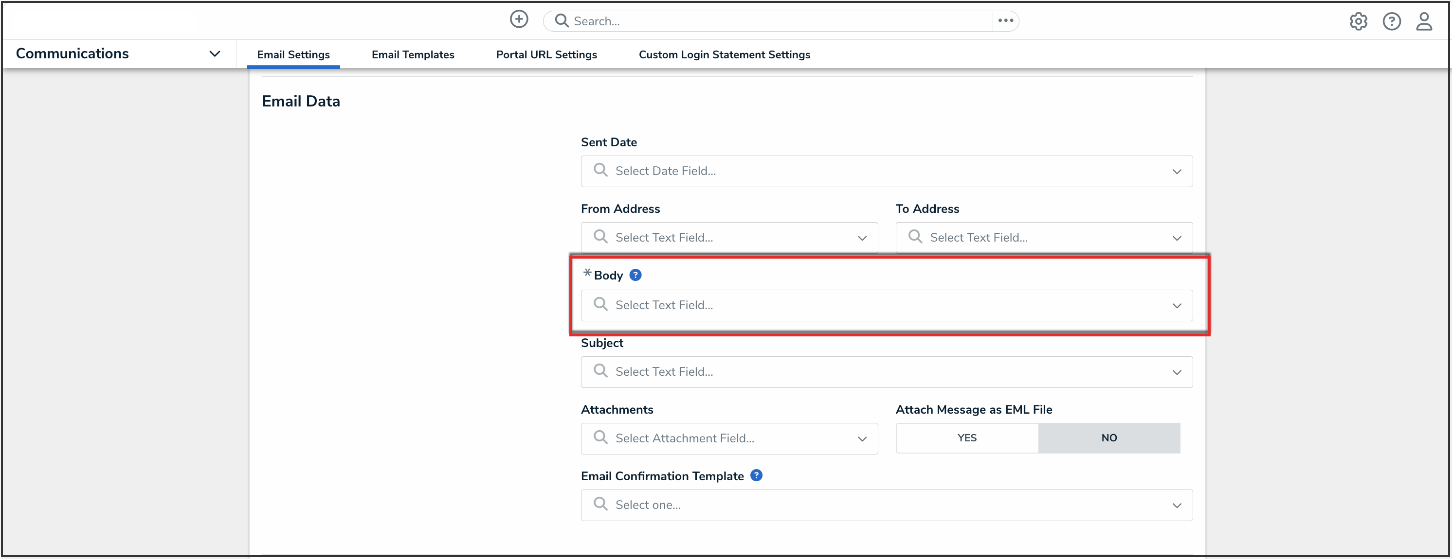Set Attach Message as EML to NO

click(1108, 437)
